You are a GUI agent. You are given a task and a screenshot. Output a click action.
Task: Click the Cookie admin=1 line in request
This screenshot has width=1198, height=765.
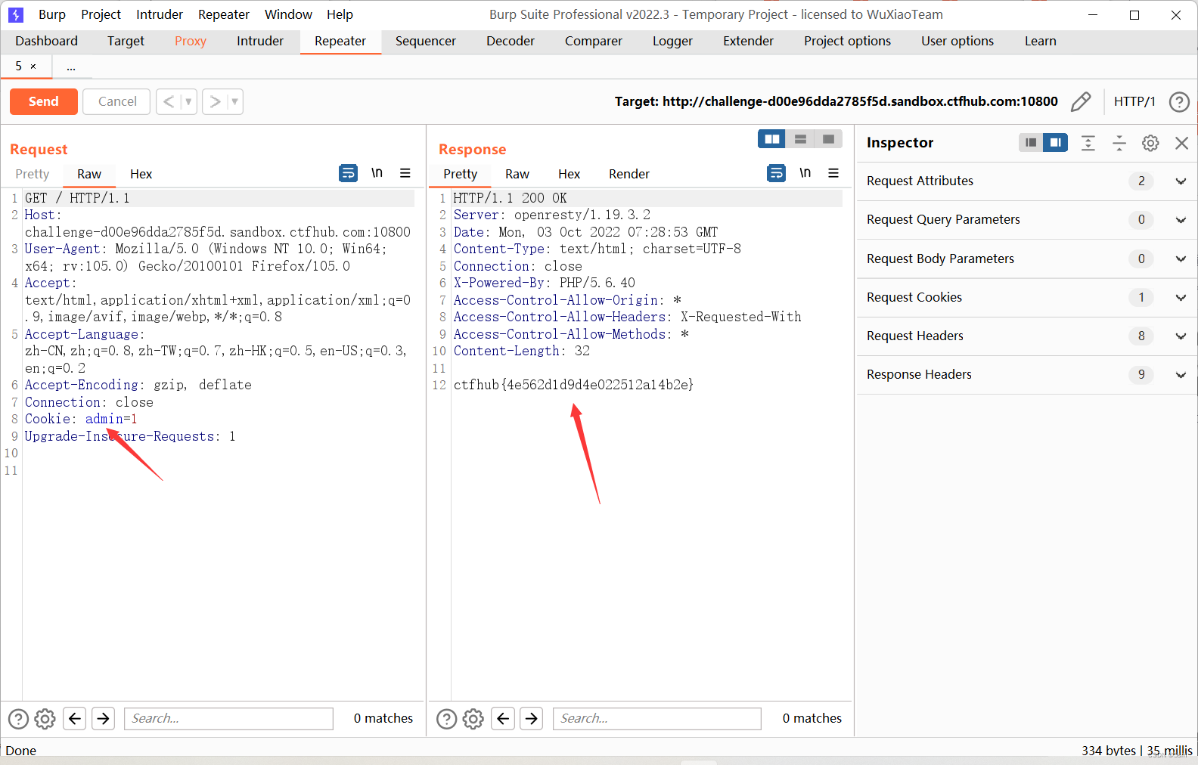click(81, 419)
